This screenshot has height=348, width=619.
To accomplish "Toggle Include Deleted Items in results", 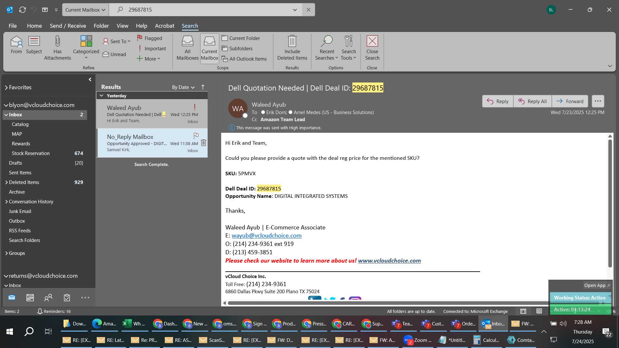I will click(292, 48).
